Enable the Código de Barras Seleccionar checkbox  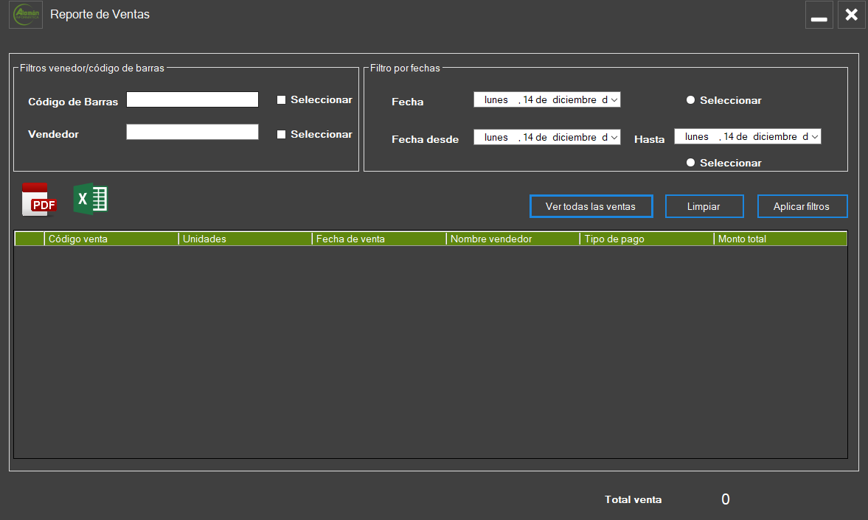tap(281, 100)
